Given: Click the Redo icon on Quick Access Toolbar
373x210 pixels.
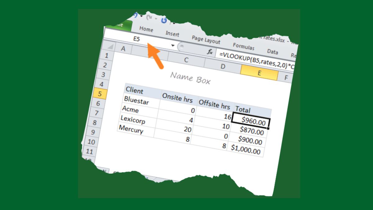Looking at the screenshot, I should tap(149, 18).
